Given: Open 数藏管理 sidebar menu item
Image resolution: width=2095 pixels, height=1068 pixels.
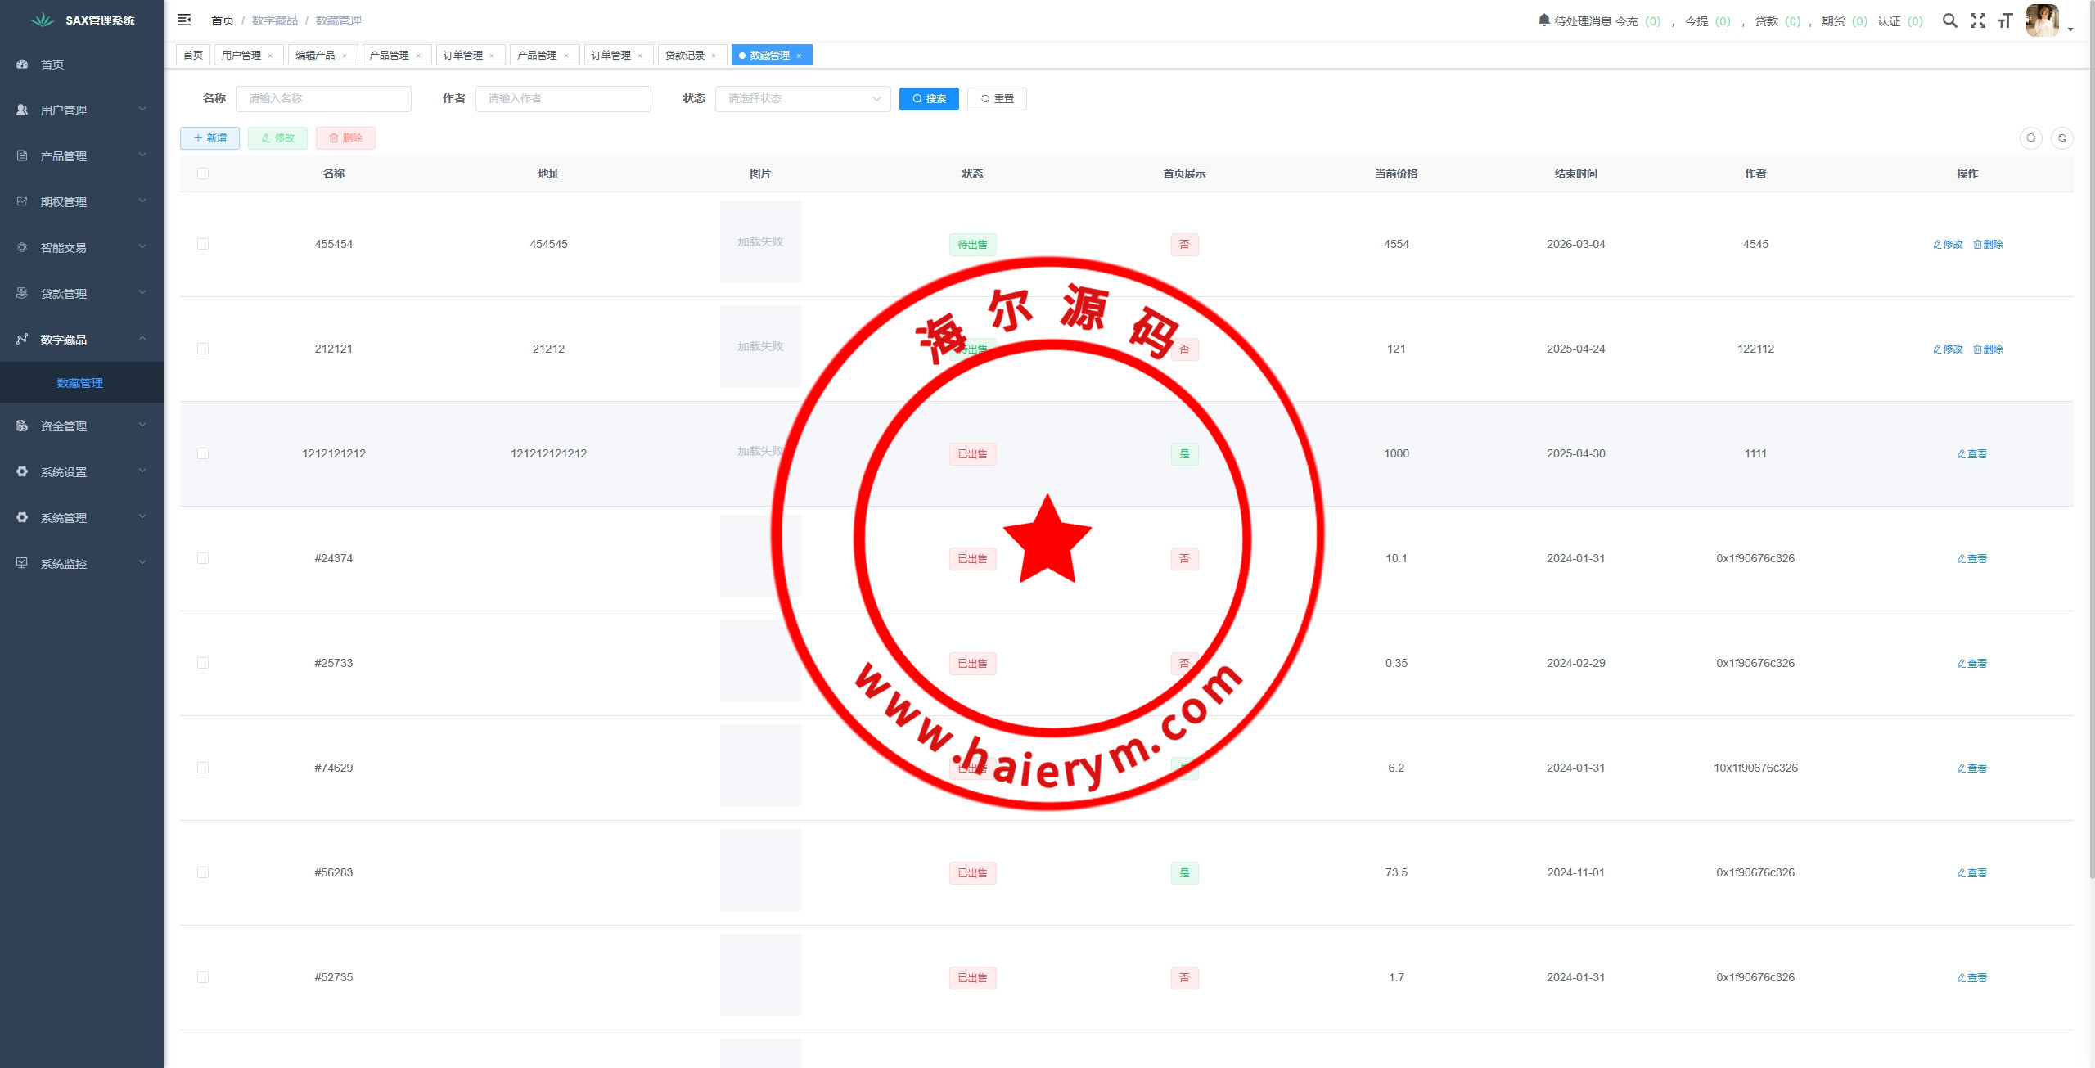Looking at the screenshot, I should click(x=80, y=383).
